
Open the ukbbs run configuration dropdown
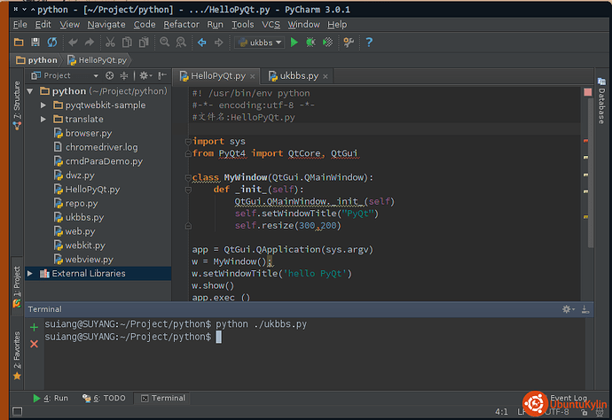pyautogui.click(x=260, y=43)
